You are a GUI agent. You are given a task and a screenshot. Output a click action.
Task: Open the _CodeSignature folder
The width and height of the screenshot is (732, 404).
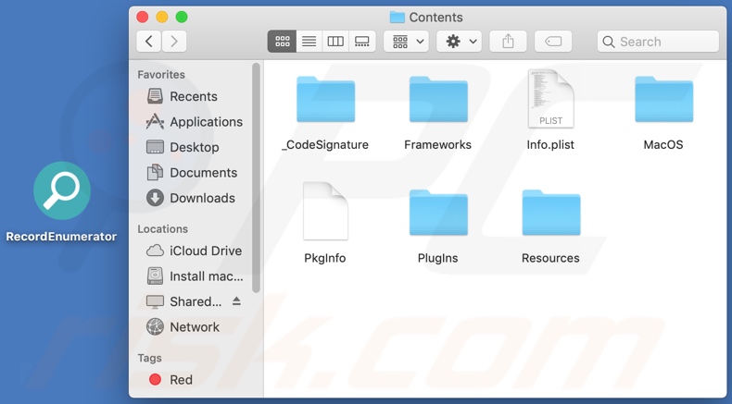pyautogui.click(x=326, y=99)
